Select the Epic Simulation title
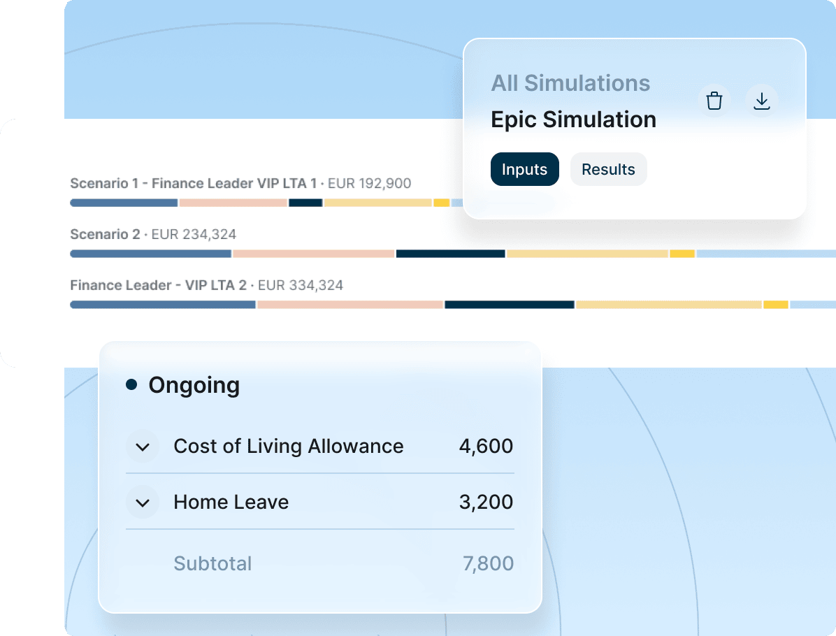This screenshot has height=636, width=836. click(573, 120)
